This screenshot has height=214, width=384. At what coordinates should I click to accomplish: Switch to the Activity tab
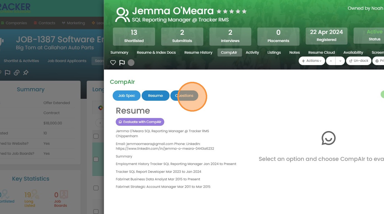(252, 52)
